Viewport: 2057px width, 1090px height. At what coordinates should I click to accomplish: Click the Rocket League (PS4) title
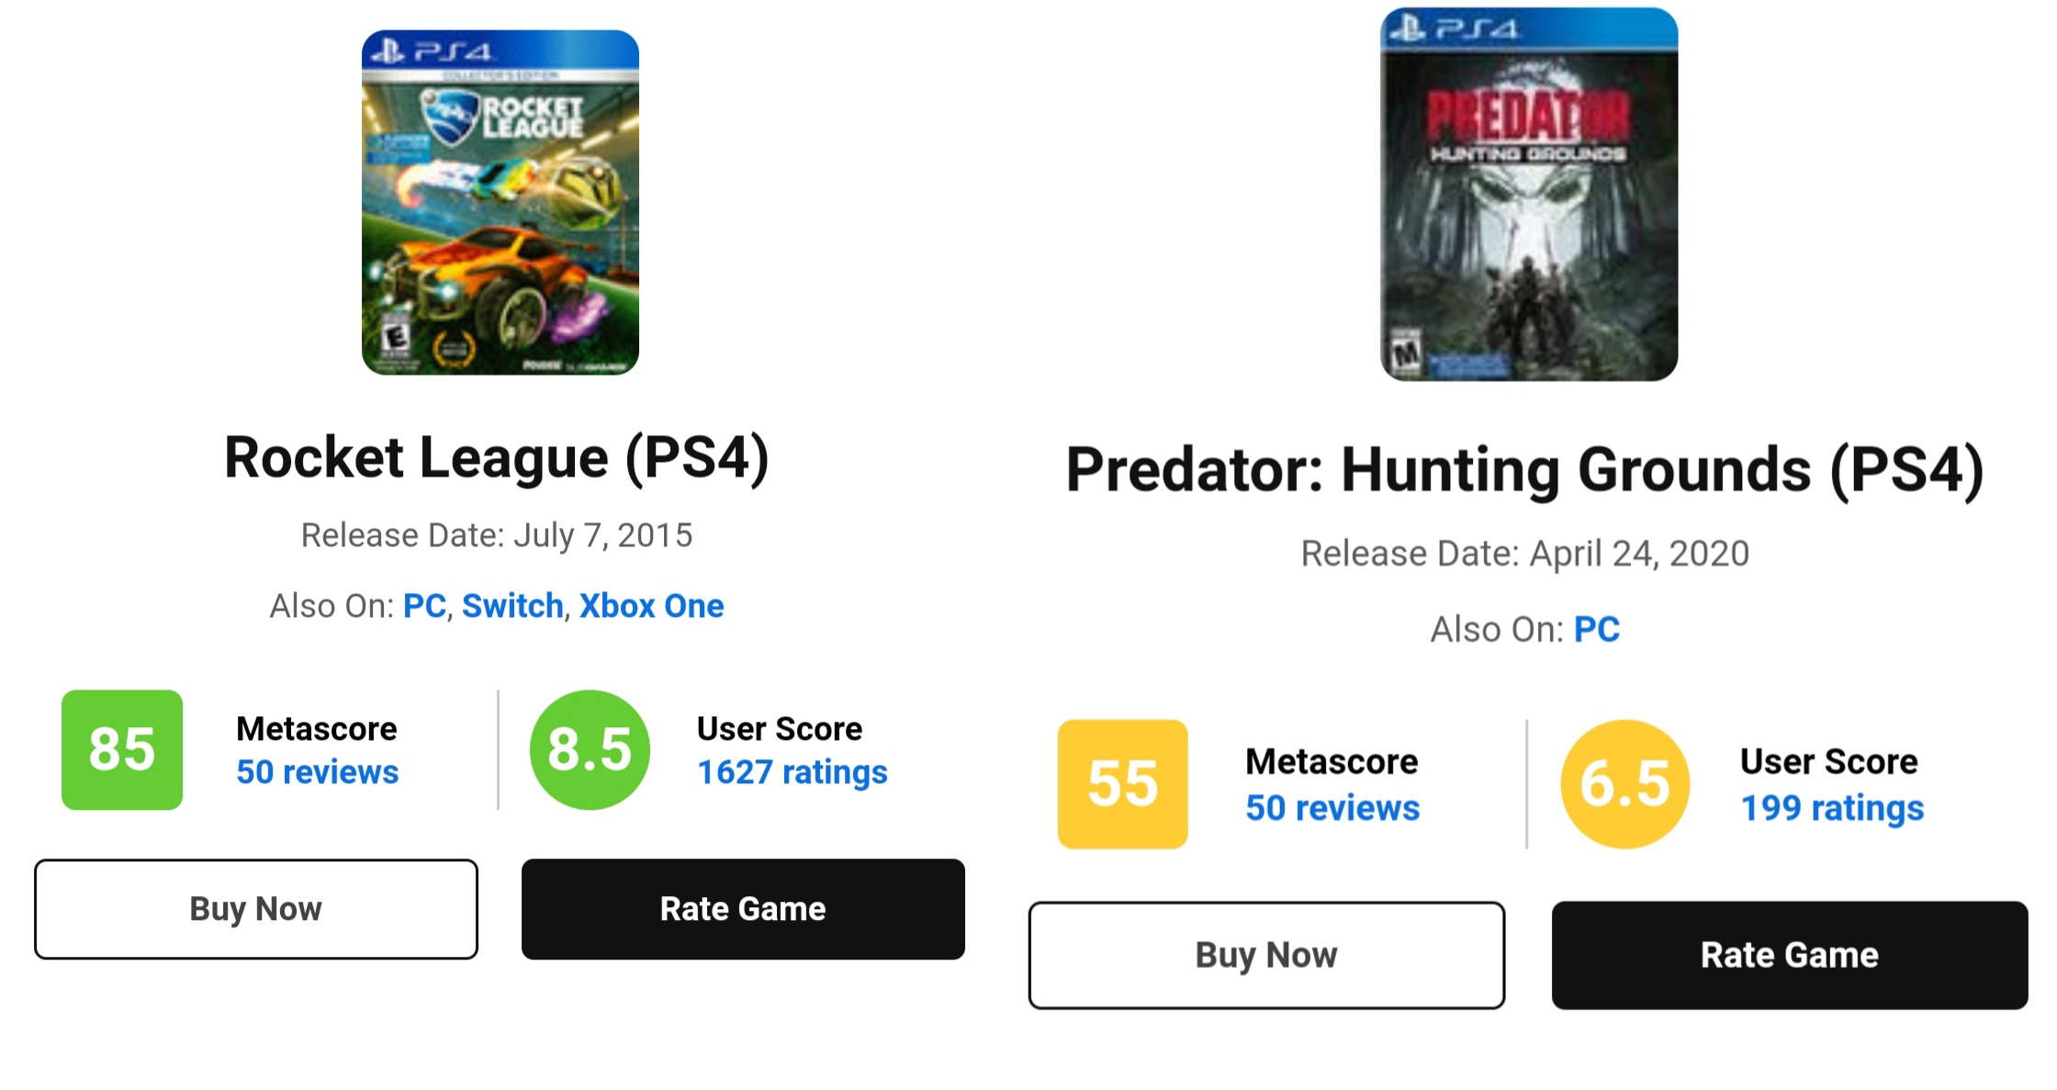[x=497, y=458]
